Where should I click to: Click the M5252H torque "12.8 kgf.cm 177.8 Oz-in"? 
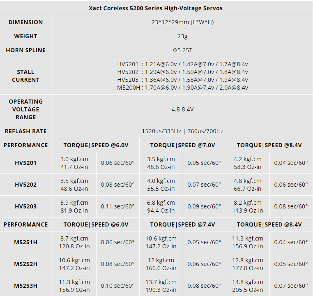248,264
